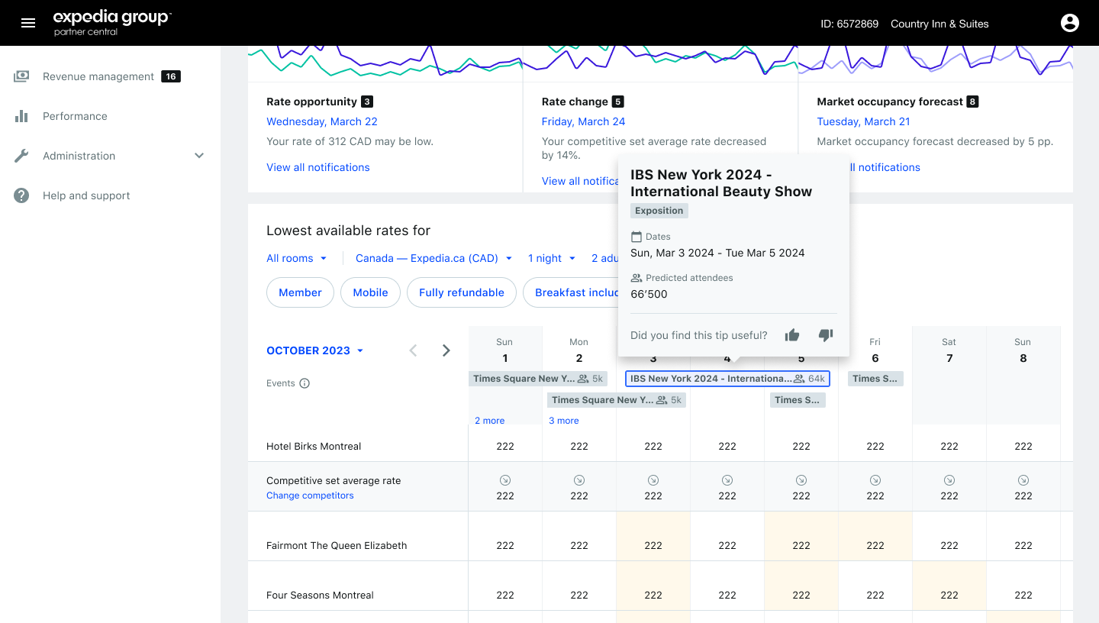The image size is (1099, 623).
Task: Select the Times Square event with 5k on Sunday
Action: point(538,379)
